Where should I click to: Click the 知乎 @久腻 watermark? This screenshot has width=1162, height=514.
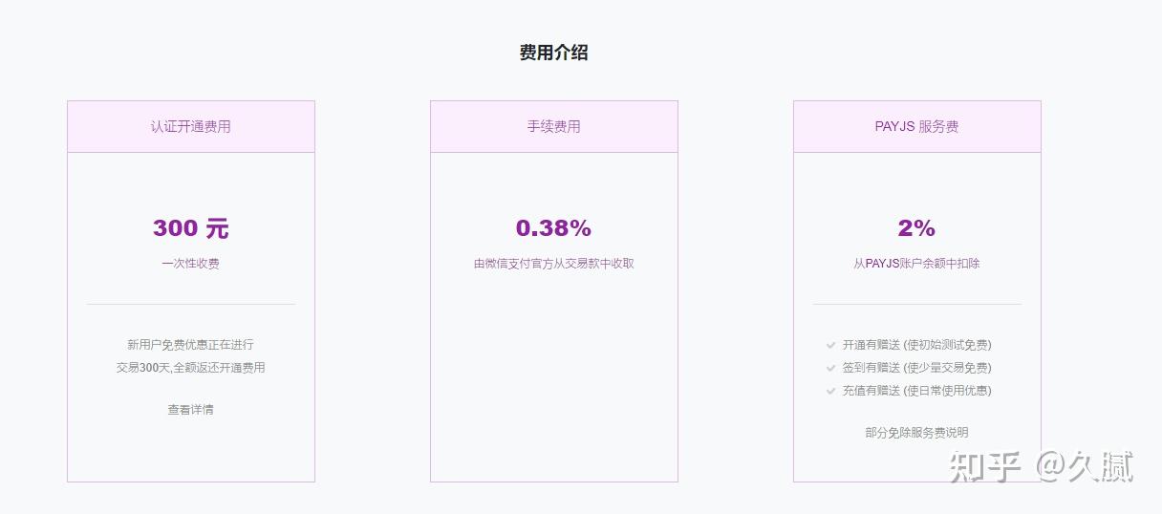pos(1041,467)
